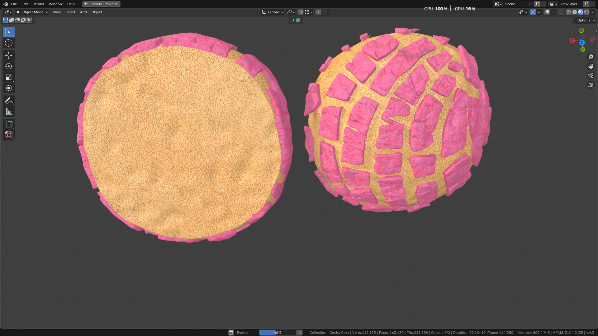Set selection mode to extend
Screen dimensions: 598x336
point(12,20)
